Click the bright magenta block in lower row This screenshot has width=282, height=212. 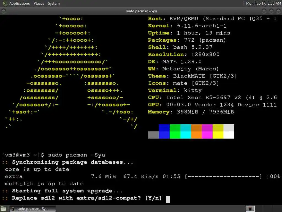tap(207, 135)
